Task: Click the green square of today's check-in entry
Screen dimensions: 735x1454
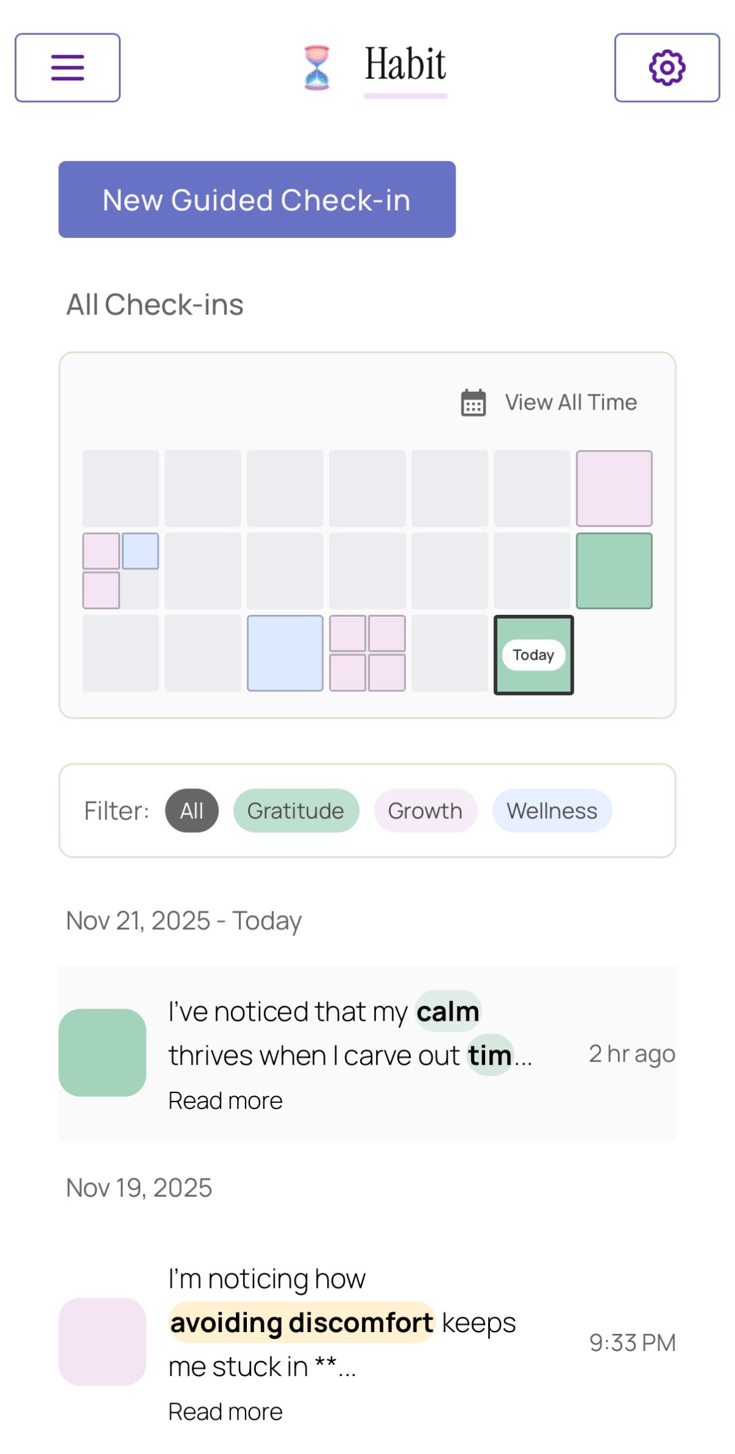Action: 102,1052
